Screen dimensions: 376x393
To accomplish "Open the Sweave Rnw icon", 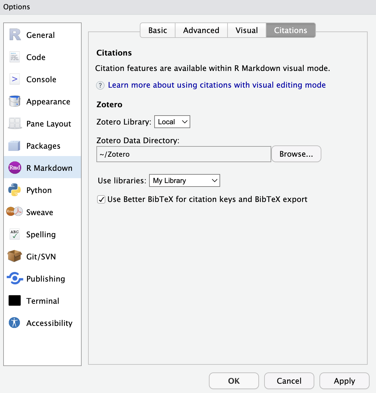I will tap(14, 212).
